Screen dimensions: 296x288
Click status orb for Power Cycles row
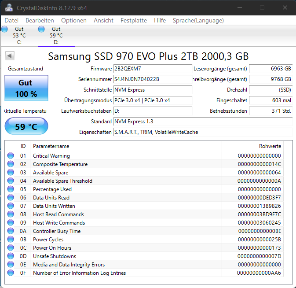click(x=11, y=239)
